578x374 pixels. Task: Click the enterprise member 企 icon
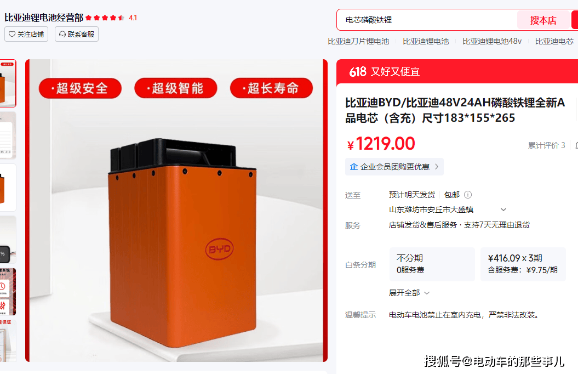coord(354,167)
